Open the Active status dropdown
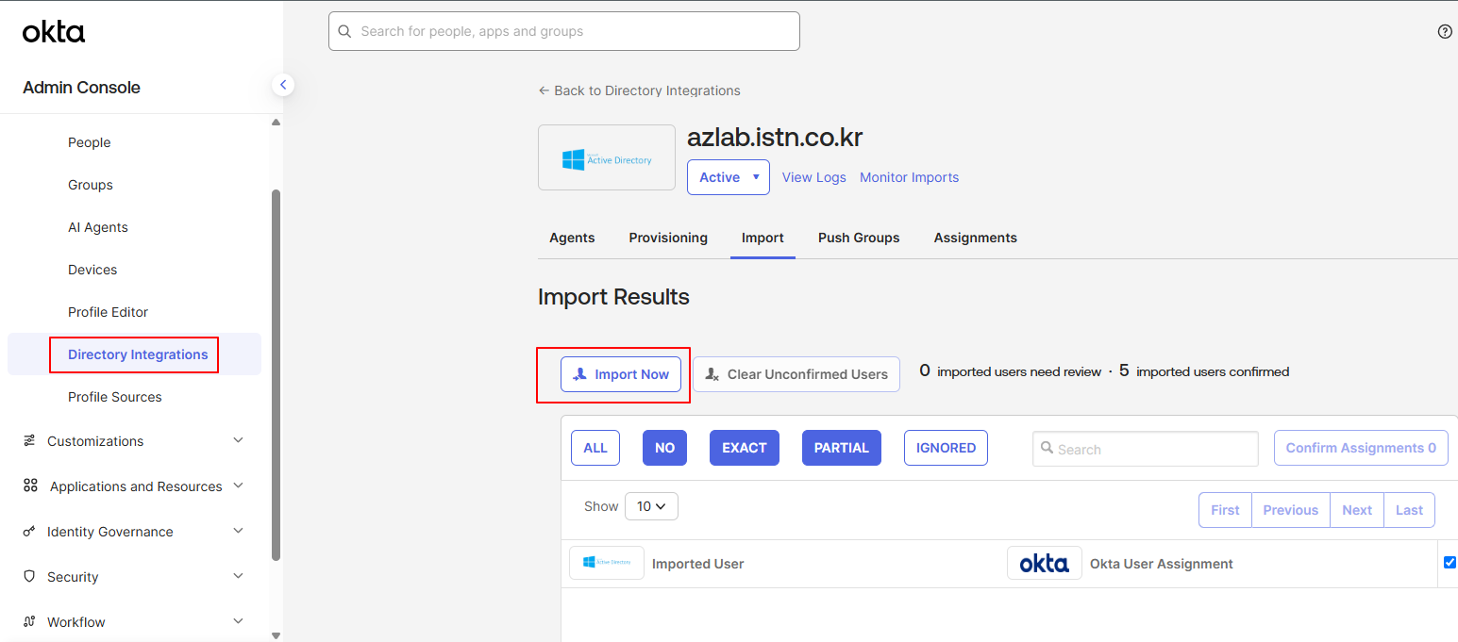The image size is (1458, 642). (729, 177)
